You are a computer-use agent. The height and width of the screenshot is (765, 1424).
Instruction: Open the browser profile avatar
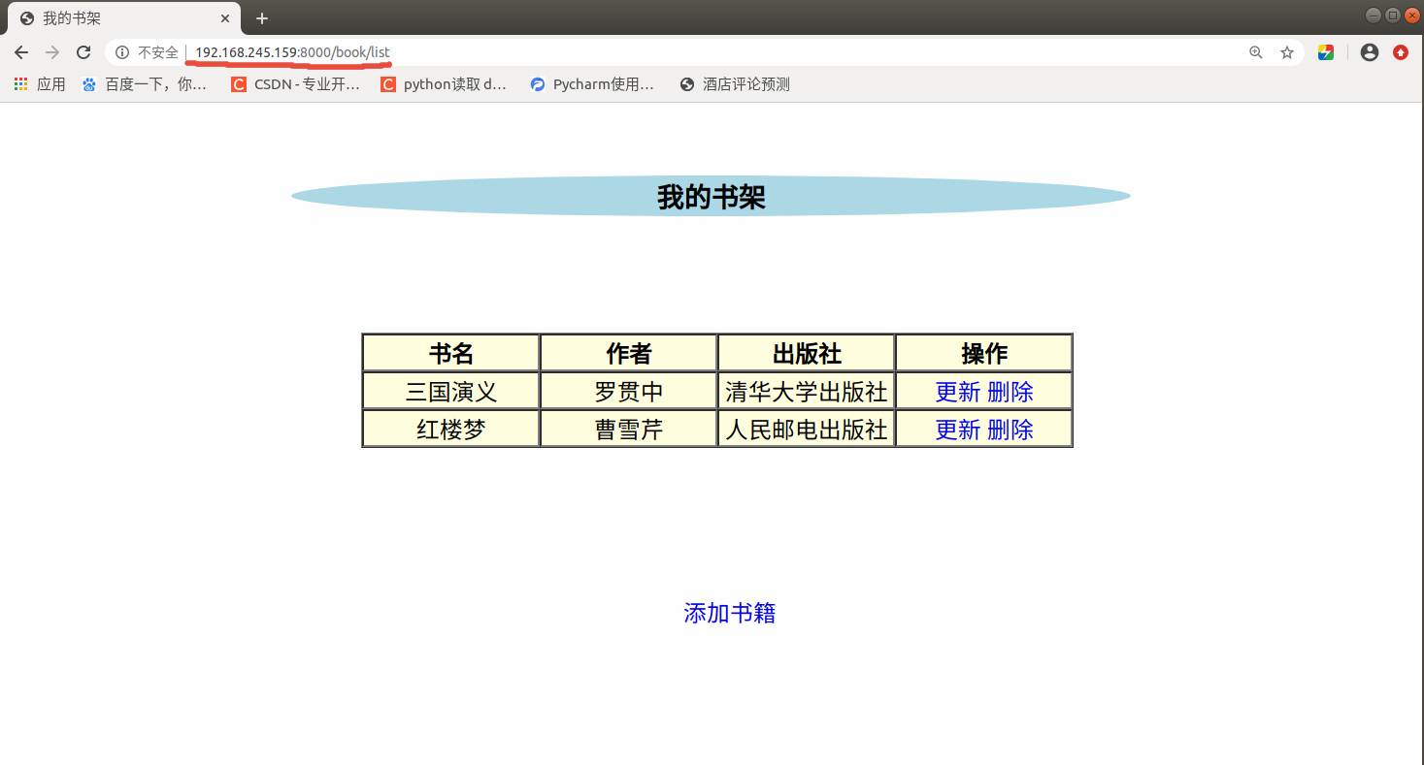1369,52
